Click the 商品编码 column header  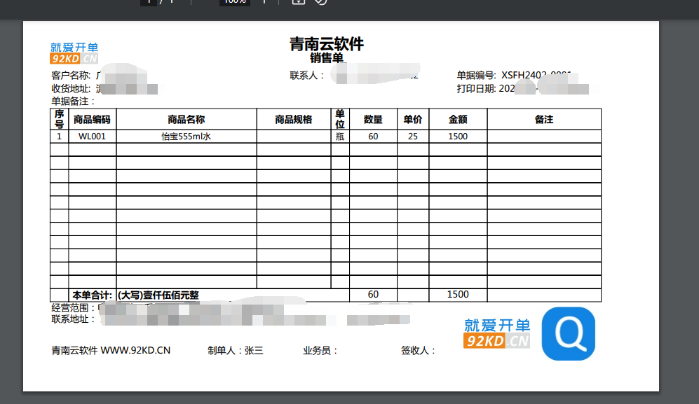[x=92, y=119]
